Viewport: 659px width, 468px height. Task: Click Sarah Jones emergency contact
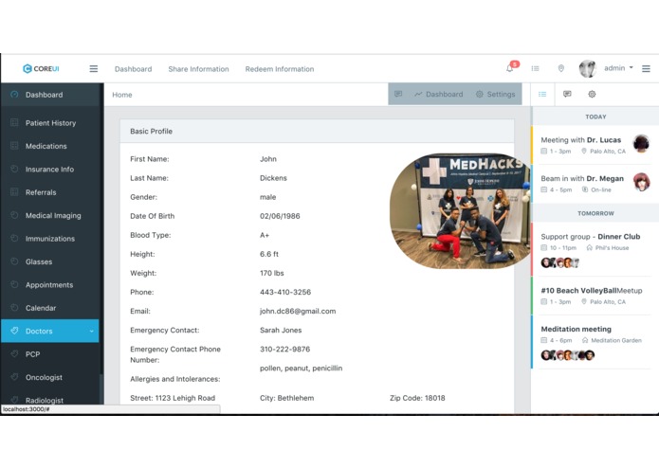click(x=281, y=330)
